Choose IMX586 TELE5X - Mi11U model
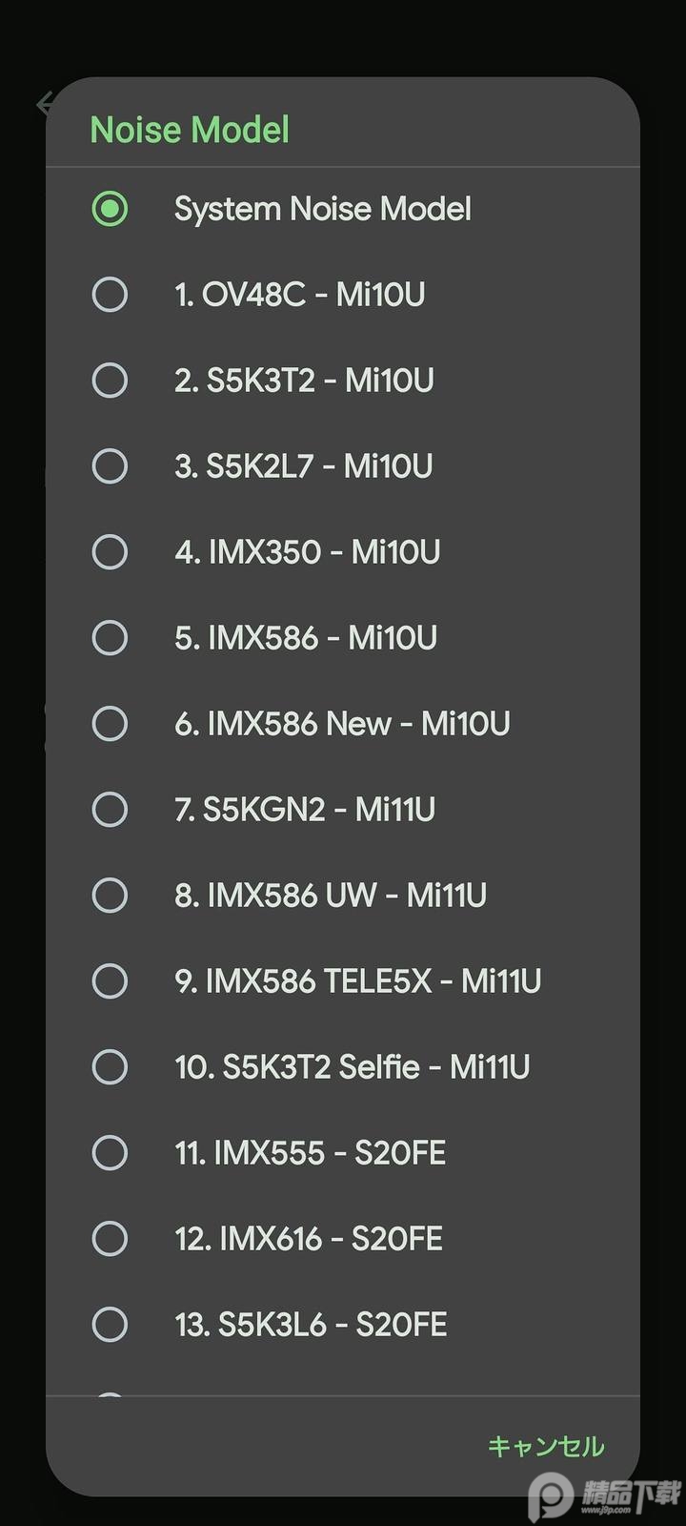 point(110,981)
